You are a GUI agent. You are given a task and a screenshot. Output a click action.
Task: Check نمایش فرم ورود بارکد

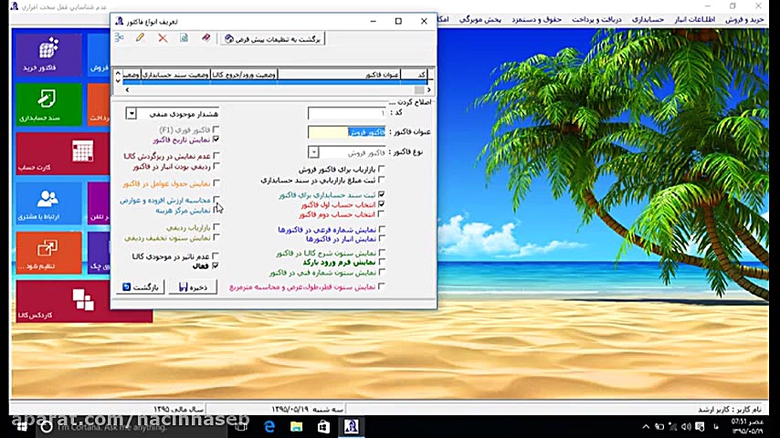pos(382,262)
